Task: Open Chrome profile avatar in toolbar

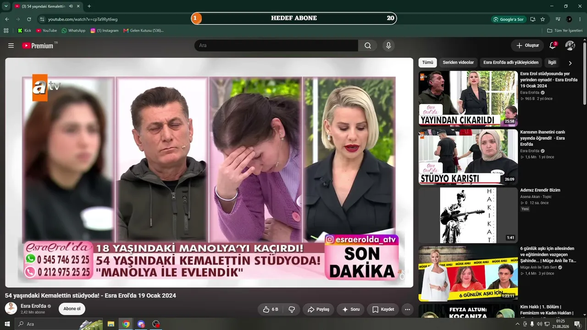Action: 569,19
